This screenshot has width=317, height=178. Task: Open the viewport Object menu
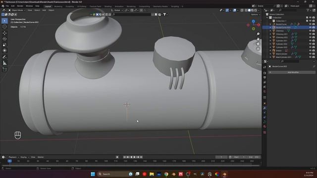(x=51, y=10)
